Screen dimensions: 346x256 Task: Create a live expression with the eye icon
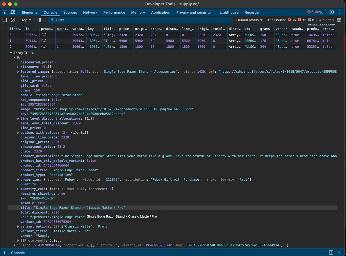40,20
